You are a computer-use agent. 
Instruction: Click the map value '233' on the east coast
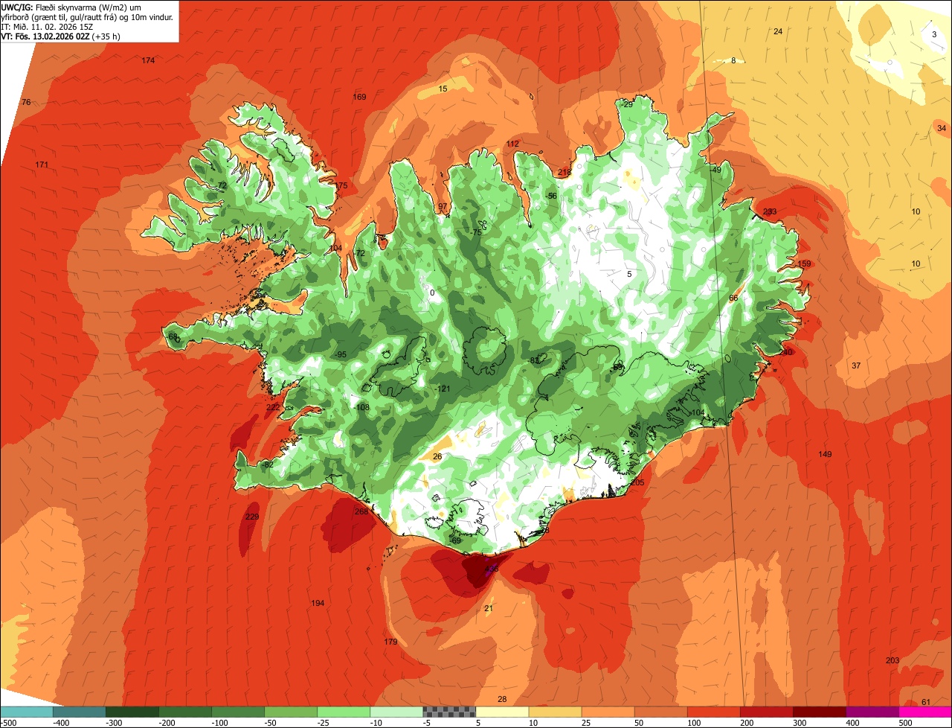point(770,212)
